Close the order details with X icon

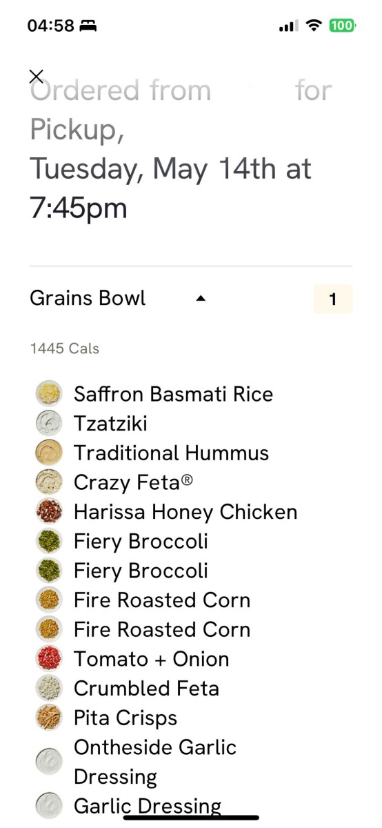[x=37, y=77]
